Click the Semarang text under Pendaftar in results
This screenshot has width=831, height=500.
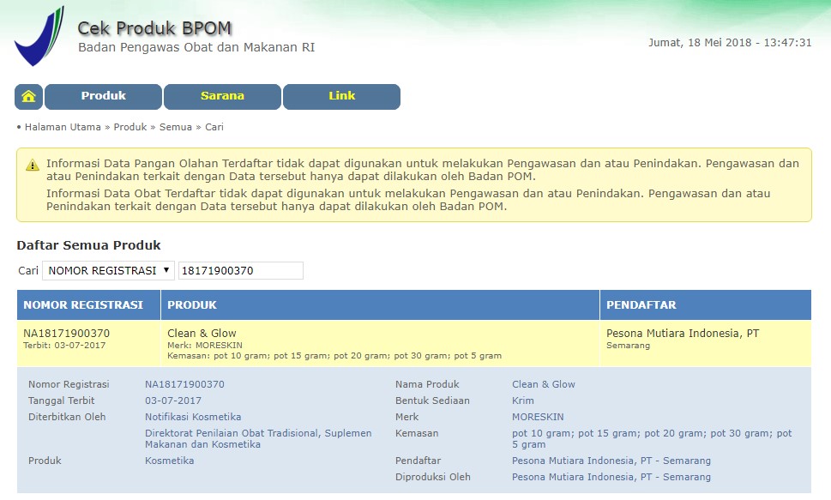click(x=628, y=346)
